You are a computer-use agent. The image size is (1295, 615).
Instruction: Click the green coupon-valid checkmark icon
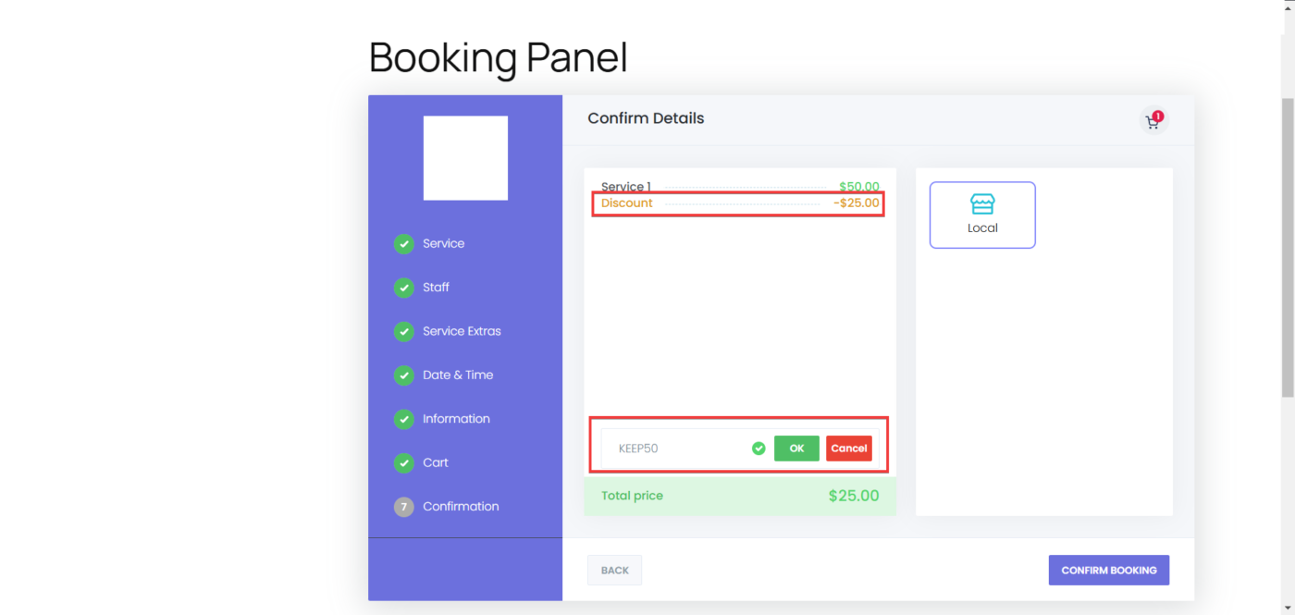(758, 449)
